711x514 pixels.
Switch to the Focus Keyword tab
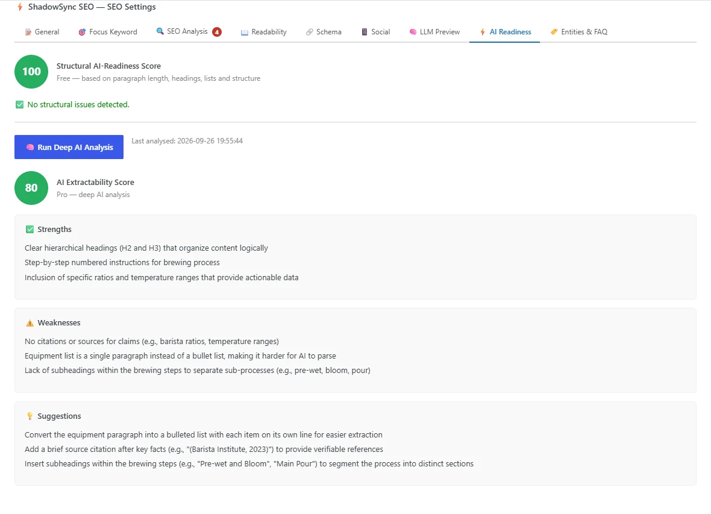click(107, 32)
